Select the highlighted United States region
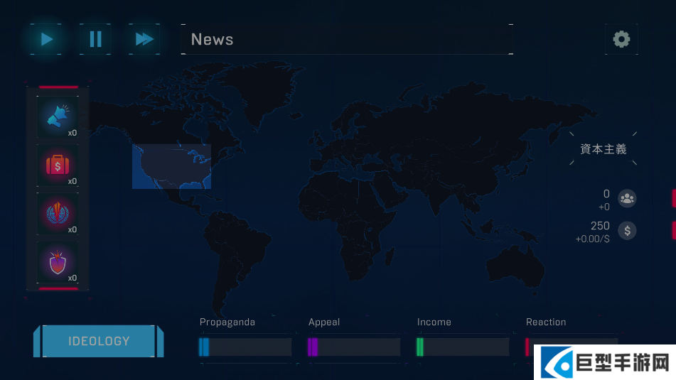Viewport: 676px width, 380px height. pyautogui.click(x=171, y=166)
